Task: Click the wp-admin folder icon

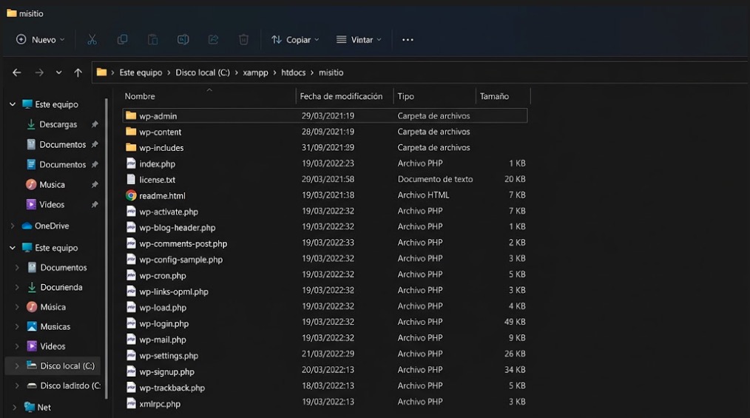Action: (x=131, y=115)
